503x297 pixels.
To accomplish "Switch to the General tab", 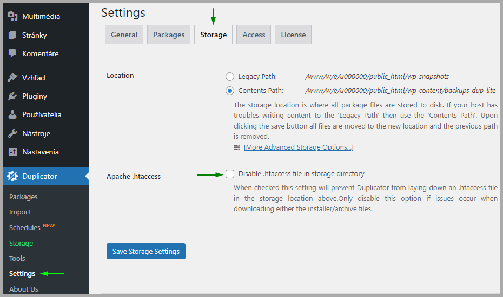I will (x=124, y=35).
